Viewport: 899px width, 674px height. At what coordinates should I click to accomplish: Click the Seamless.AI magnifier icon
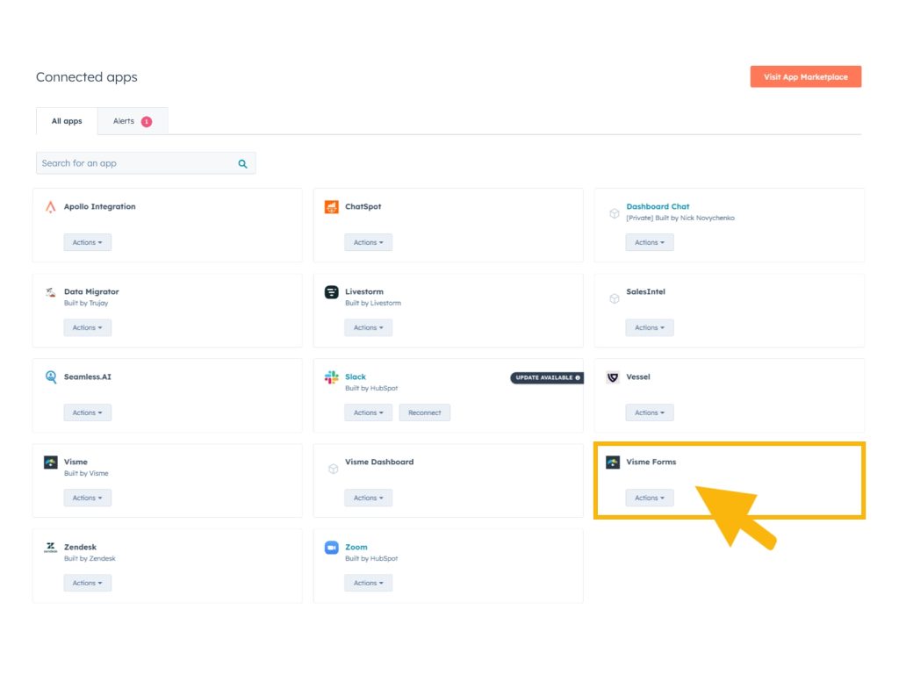50,377
